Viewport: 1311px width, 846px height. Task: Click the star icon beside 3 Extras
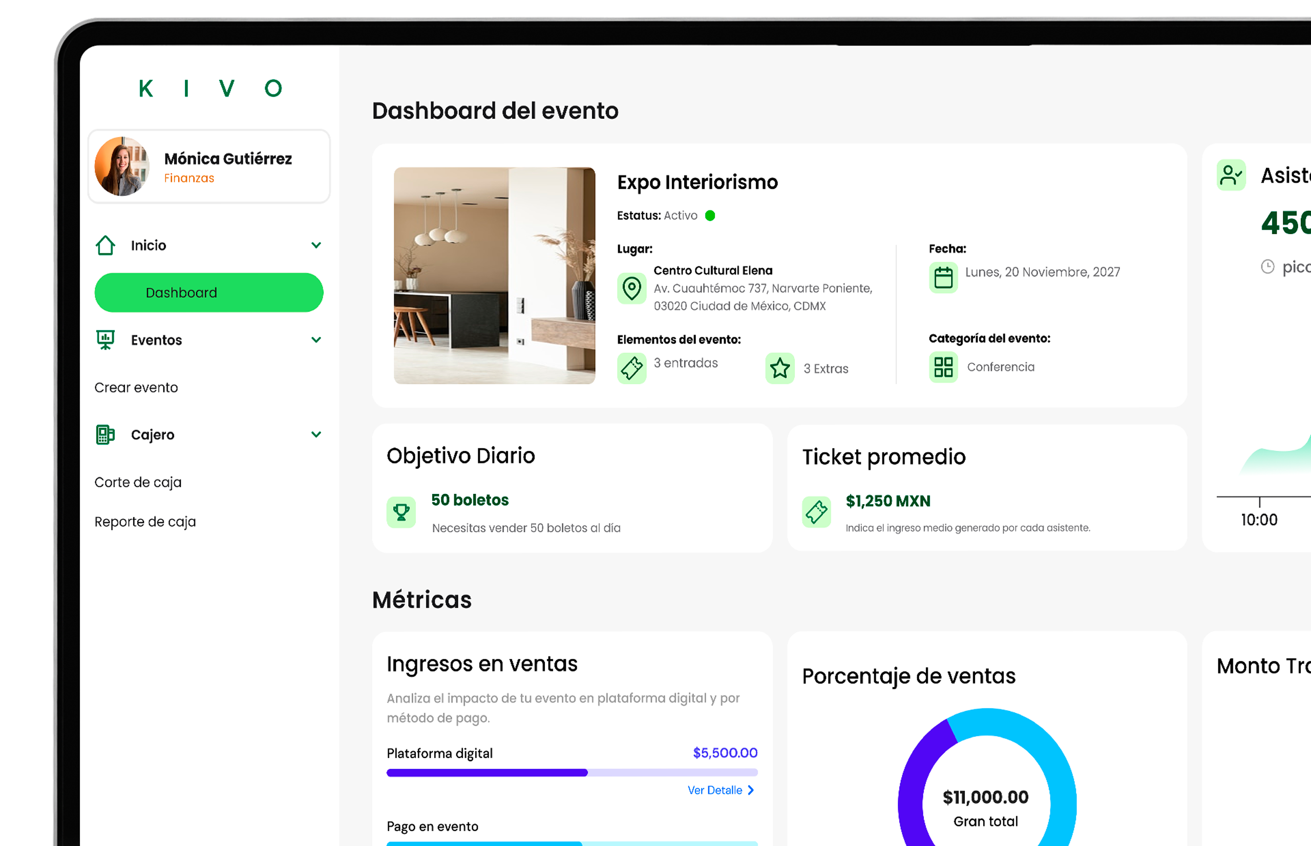(780, 368)
